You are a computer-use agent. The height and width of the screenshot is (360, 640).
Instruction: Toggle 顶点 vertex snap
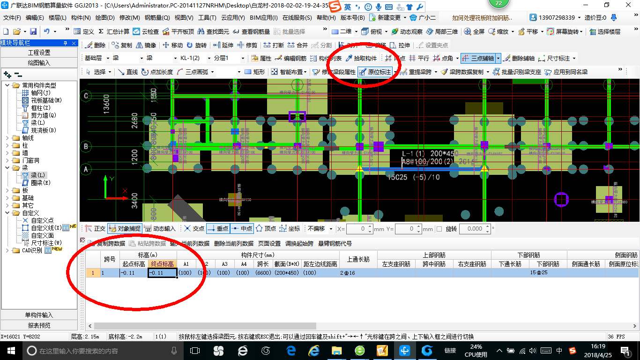click(x=266, y=229)
